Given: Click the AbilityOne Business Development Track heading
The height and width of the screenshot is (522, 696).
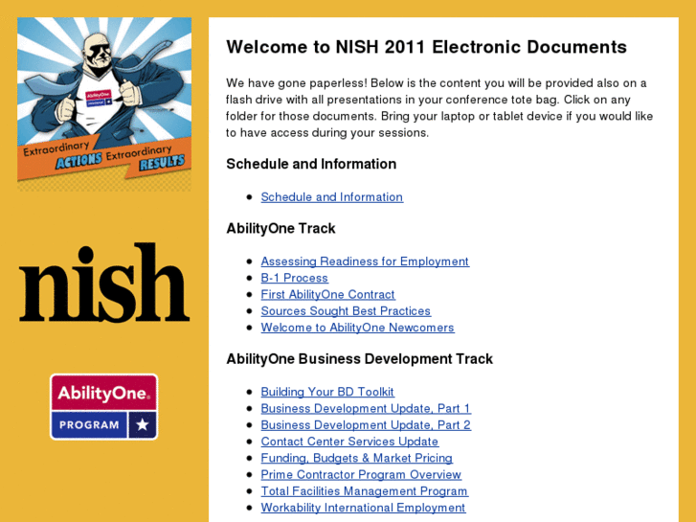Looking at the screenshot, I should click(360, 358).
